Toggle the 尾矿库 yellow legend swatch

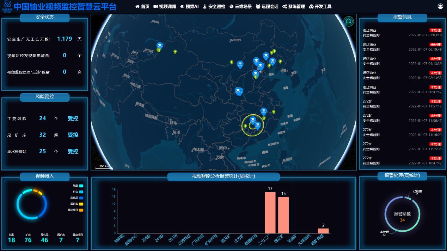pos(81,204)
